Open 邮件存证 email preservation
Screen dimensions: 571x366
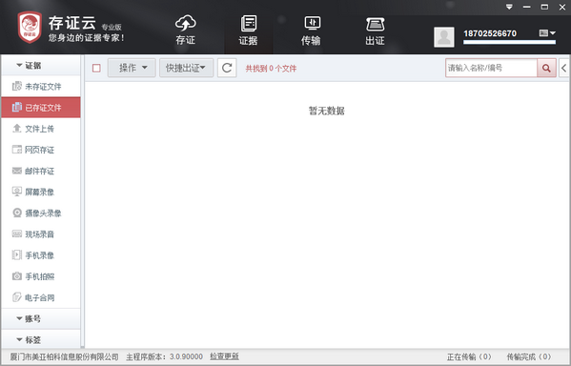click(x=41, y=171)
